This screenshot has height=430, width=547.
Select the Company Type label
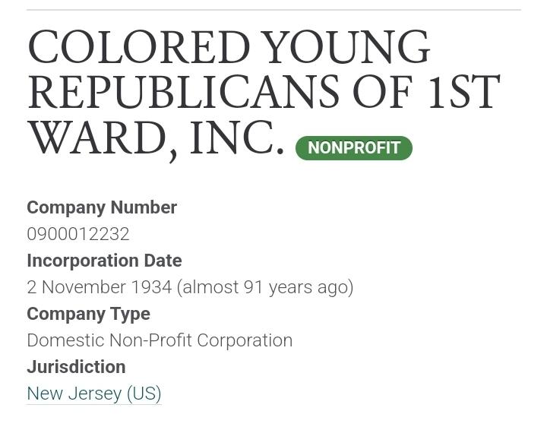coord(88,314)
